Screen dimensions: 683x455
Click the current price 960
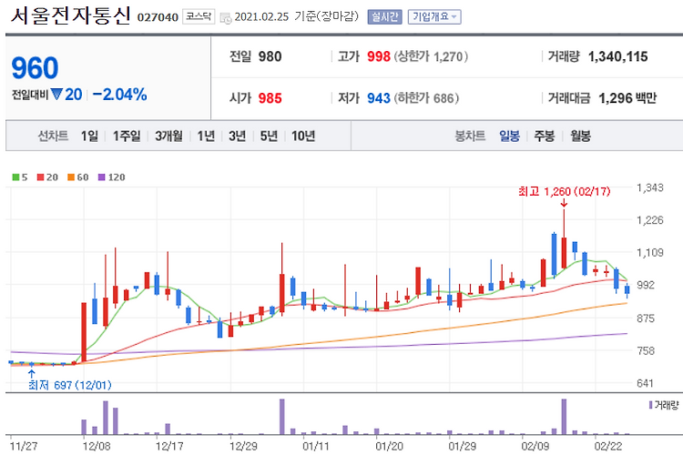tap(35, 68)
